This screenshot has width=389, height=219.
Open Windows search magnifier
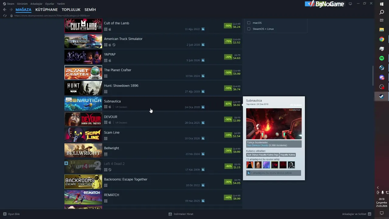click(x=382, y=12)
